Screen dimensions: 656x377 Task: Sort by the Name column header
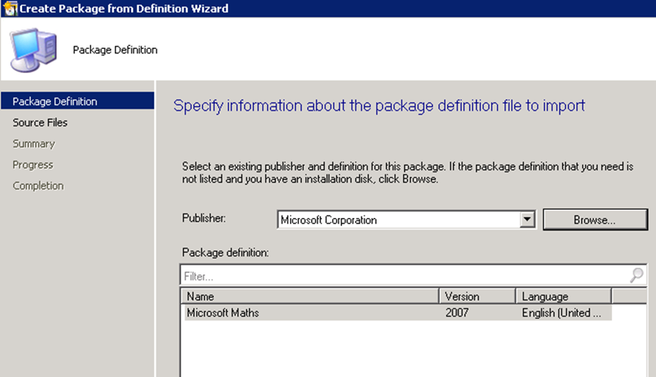[310, 296]
